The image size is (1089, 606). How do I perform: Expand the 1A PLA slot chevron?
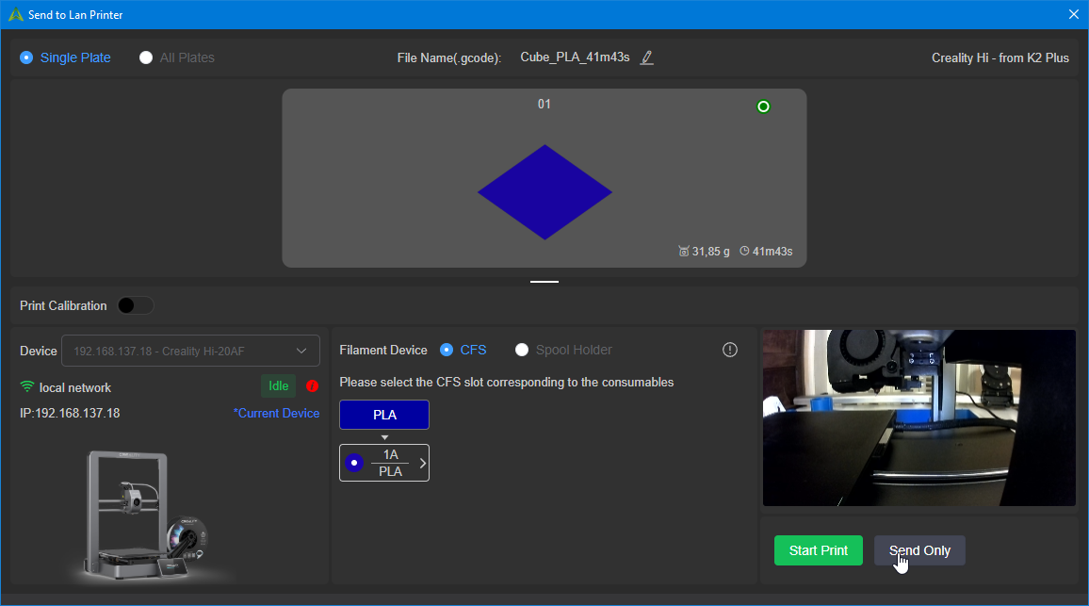tap(422, 463)
